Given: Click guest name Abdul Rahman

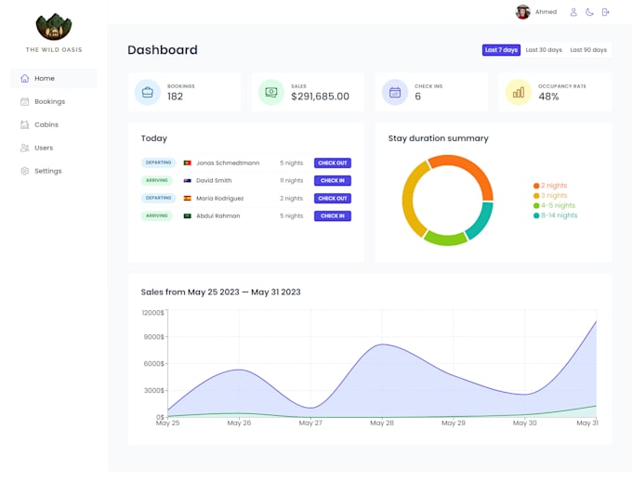Looking at the screenshot, I should pyautogui.click(x=218, y=216).
